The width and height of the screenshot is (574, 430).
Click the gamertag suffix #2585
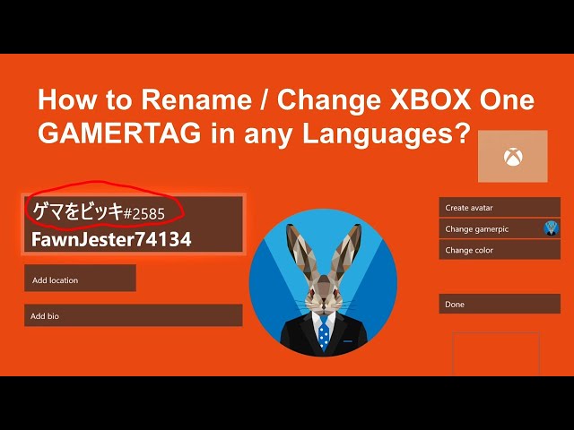(144, 214)
